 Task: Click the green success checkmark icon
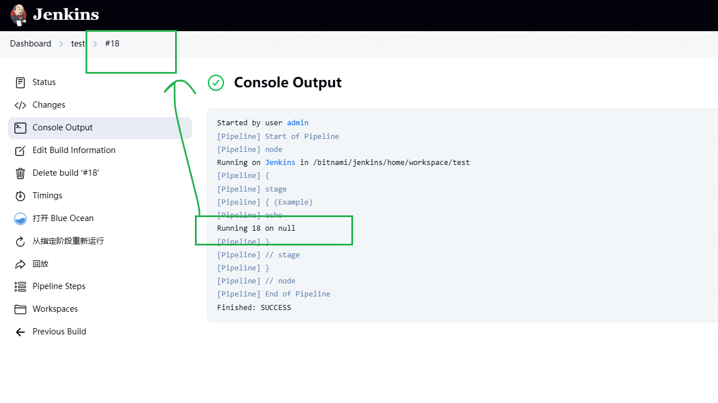pyautogui.click(x=216, y=83)
